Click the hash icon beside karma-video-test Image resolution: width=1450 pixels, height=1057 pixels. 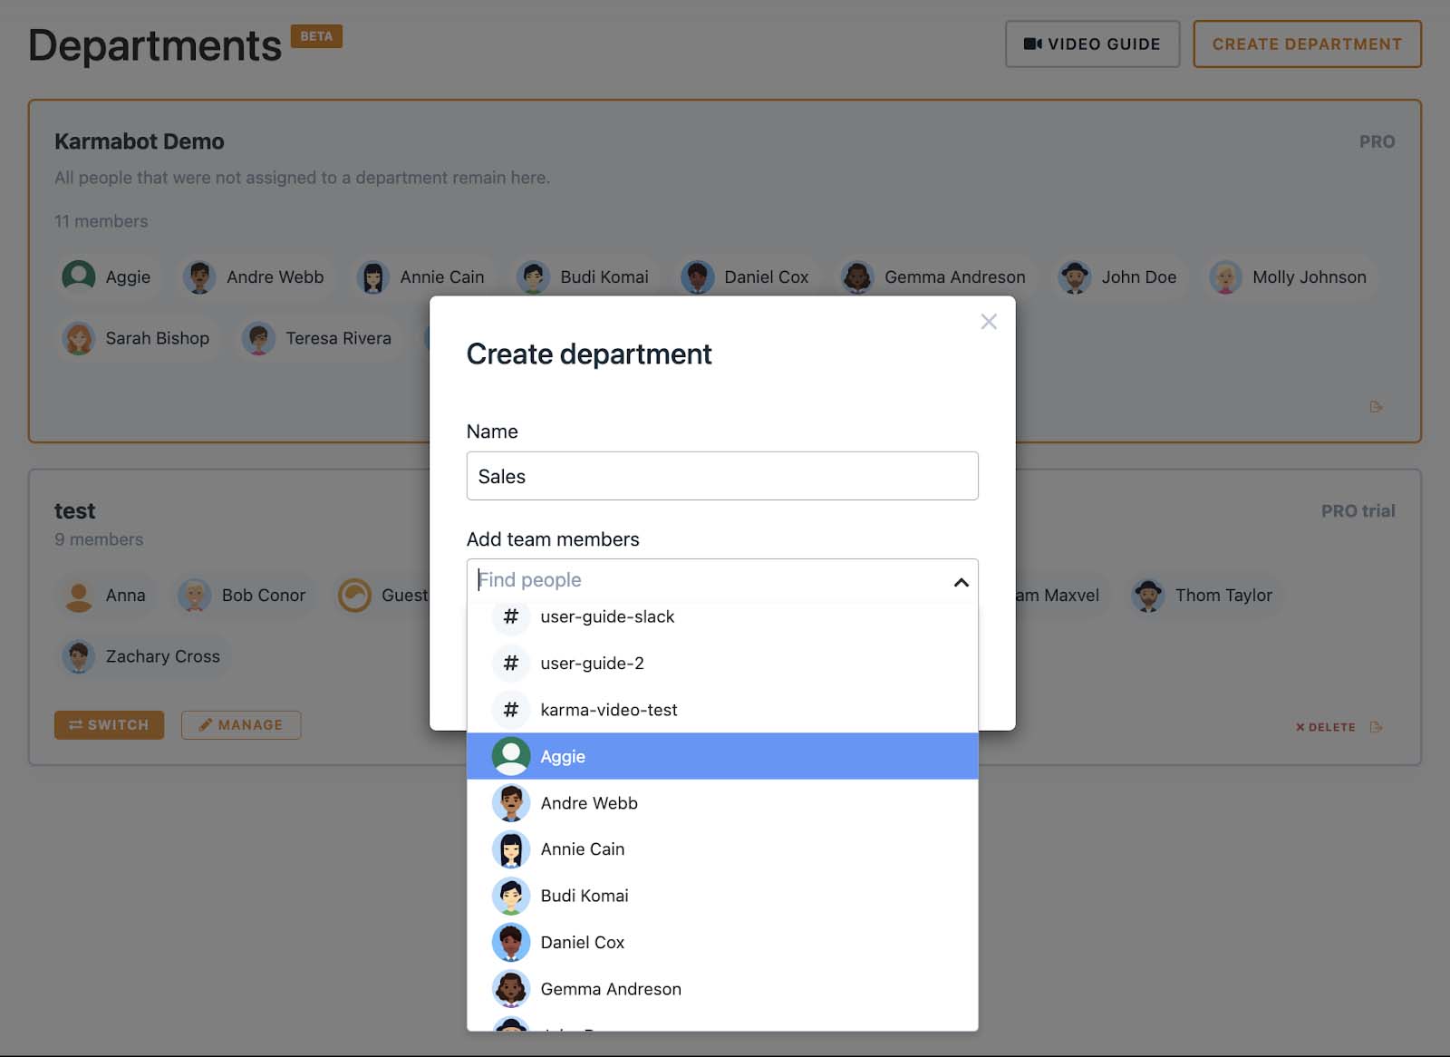tap(510, 710)
